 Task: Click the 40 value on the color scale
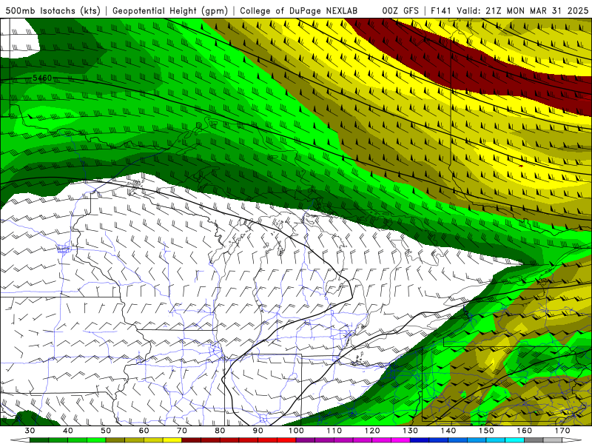coord(67,431)
